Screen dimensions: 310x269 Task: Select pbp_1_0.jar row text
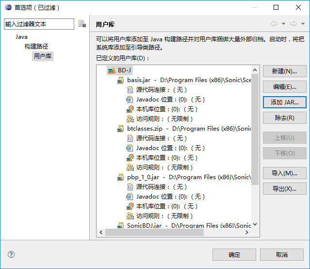point(189,177)
